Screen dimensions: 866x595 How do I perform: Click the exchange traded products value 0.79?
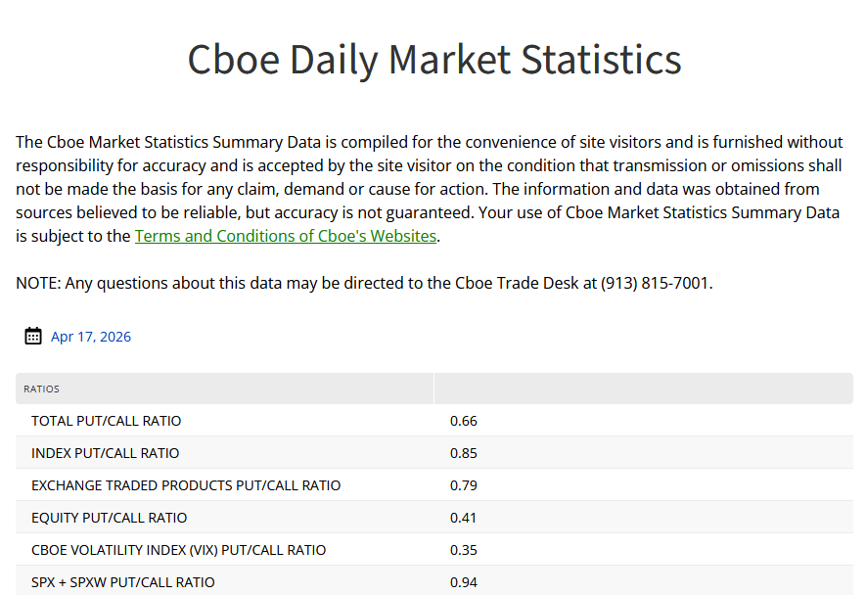[x=463, y=485]
